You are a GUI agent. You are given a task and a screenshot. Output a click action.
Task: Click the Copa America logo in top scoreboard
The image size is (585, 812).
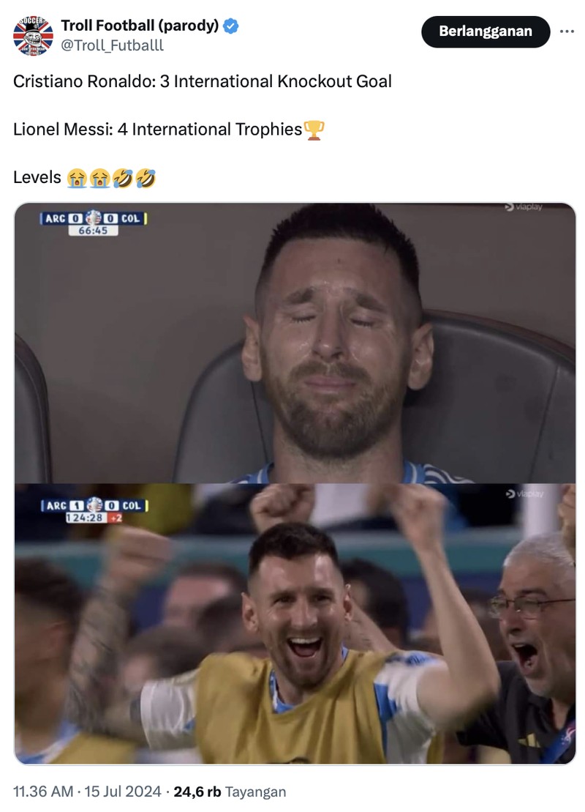94,217
